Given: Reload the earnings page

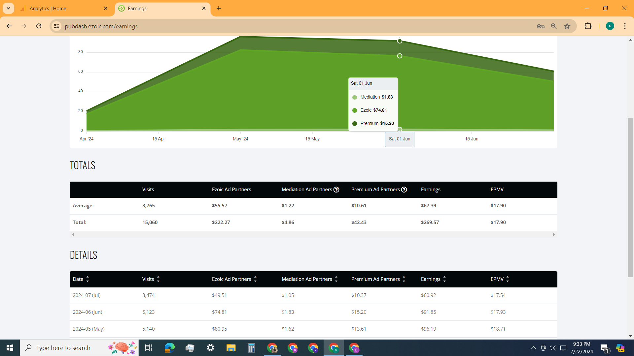Looking at the screenshot, I should point(39,26).
